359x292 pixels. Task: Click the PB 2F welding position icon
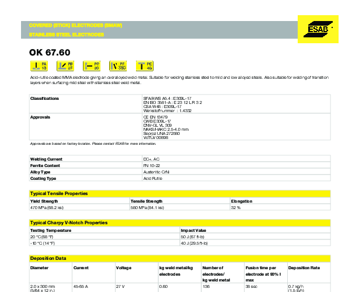tap(65, 66)
